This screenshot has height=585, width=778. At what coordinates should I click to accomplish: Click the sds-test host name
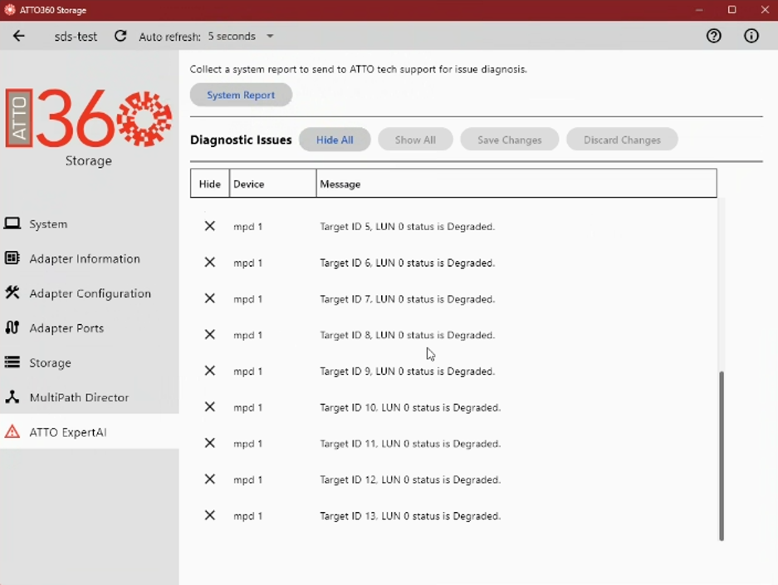(x=76, y=37)
